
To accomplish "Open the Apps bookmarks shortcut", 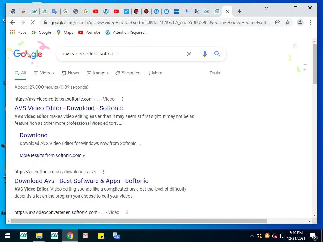I will 18,32.
